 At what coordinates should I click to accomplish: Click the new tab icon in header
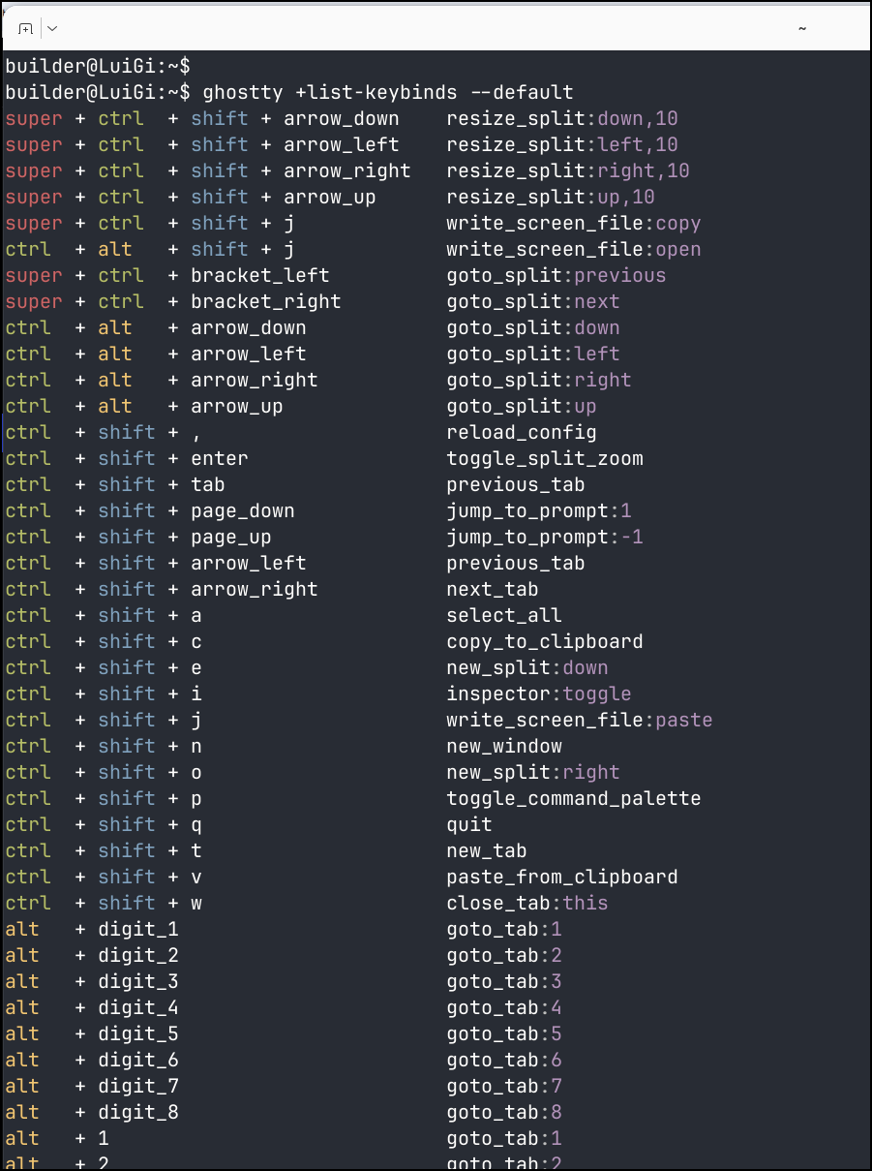[26, 29]
